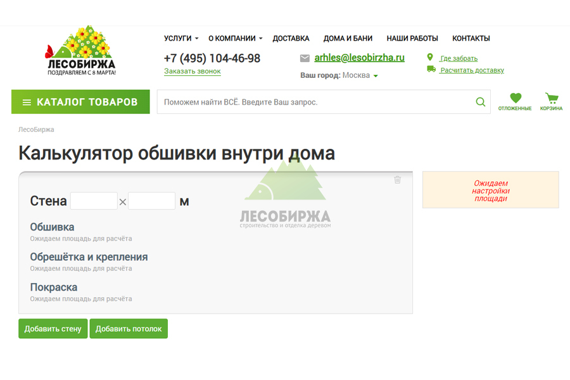Click the email envelope icon
Screen dimensions: 570x380
point(305,58)
